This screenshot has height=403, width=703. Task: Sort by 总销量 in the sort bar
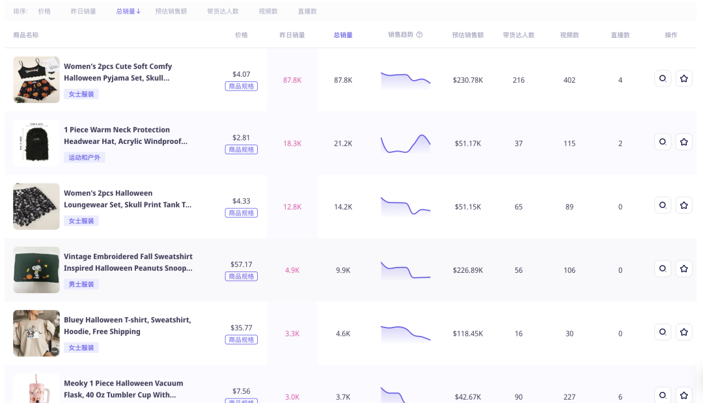[128, 11]
